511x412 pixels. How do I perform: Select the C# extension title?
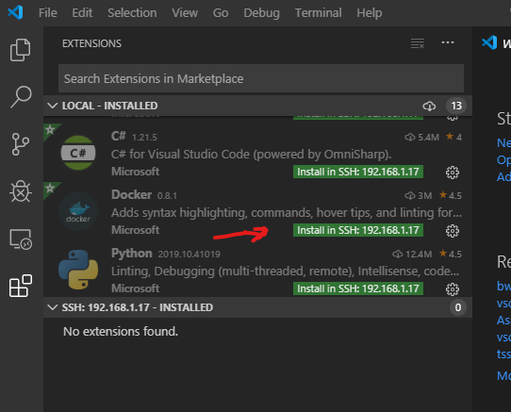point(118,136)
